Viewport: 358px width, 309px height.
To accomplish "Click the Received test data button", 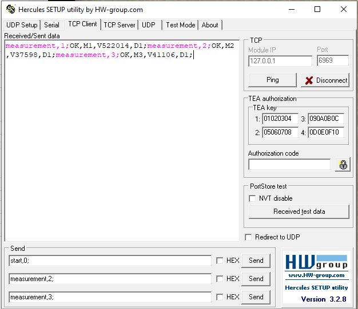I will (x=299, y=212).
